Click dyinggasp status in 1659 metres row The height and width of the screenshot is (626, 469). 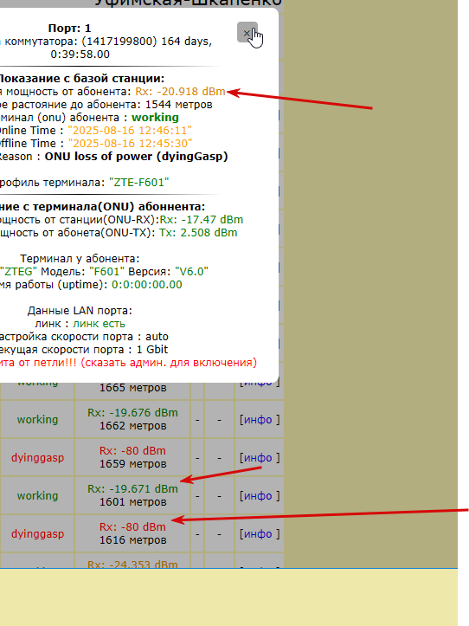pos(37,457)
